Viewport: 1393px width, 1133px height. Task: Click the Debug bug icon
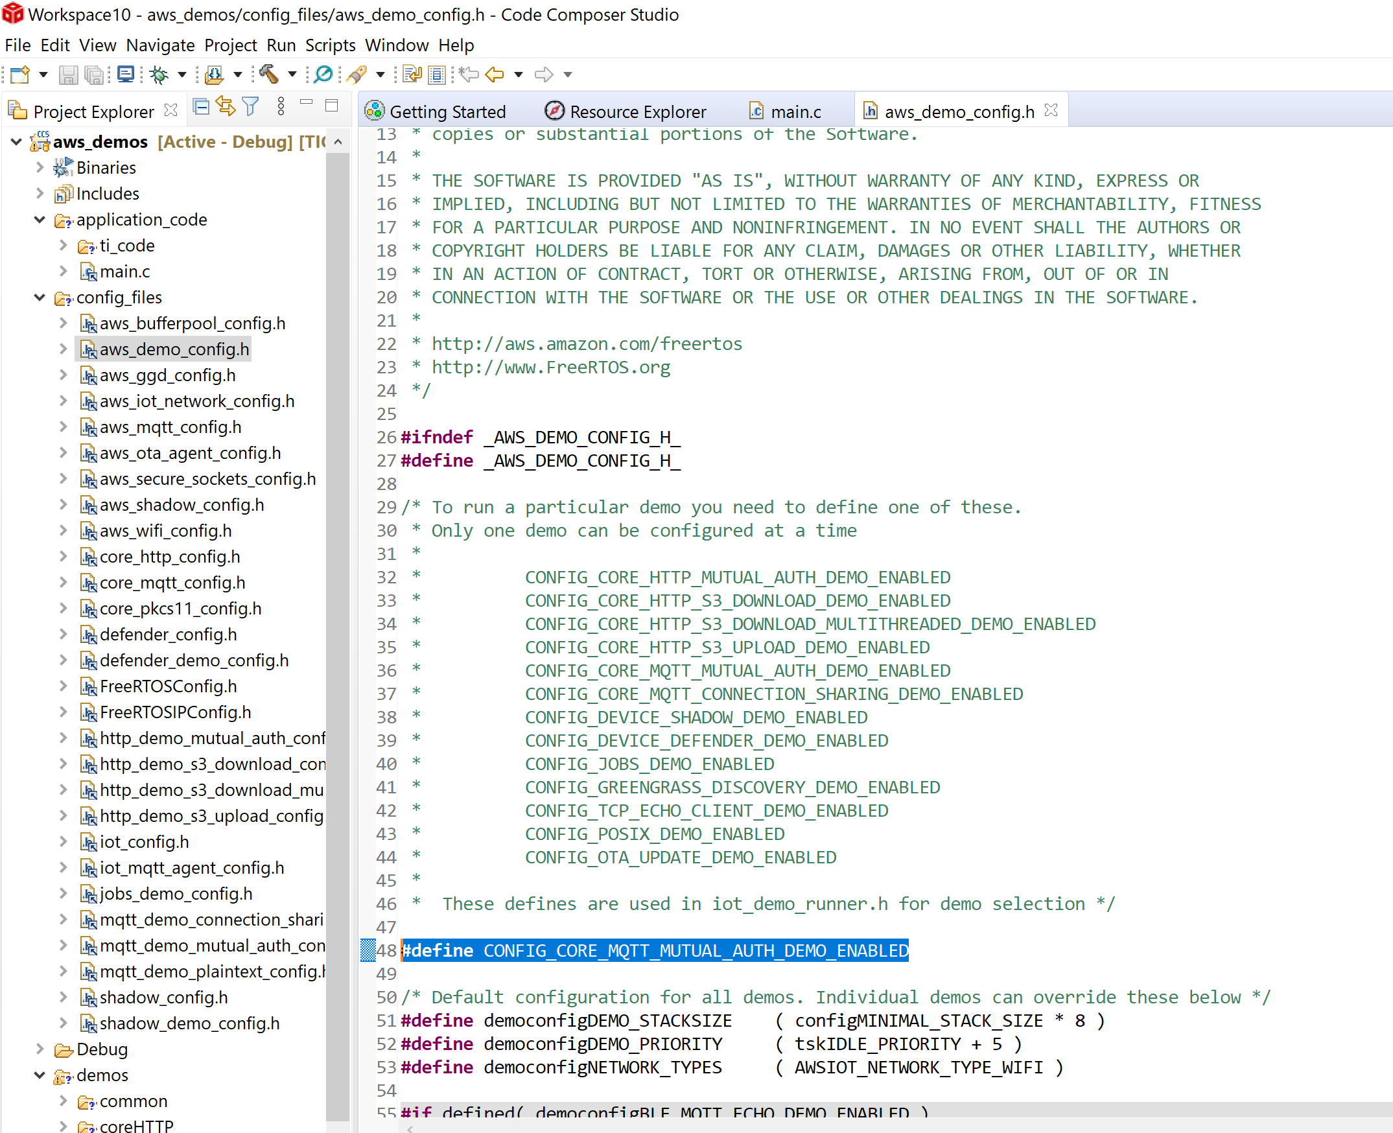159,75
